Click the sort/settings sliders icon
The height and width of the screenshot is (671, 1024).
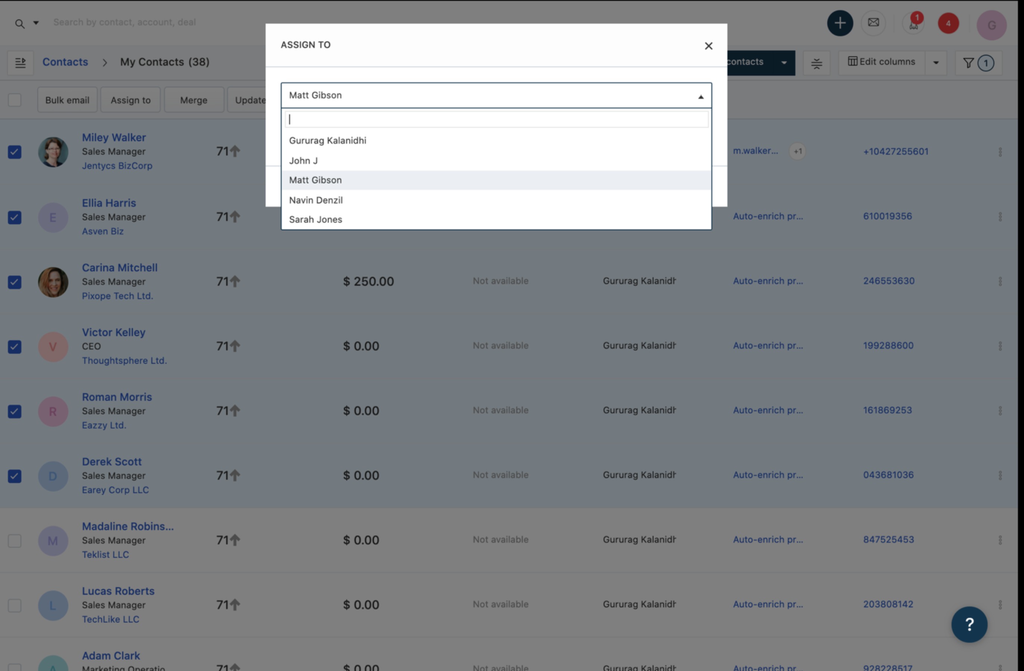tap(816, 64)
